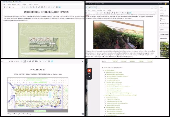Click the Featured Image thumbnail
This screenshot has width=170, height=117.
pyautogui.click(x=164, y=49)
